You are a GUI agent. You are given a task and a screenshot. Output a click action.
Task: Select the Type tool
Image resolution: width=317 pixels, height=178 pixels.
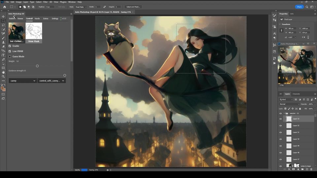pyautogui.click(x=3, y=55)
